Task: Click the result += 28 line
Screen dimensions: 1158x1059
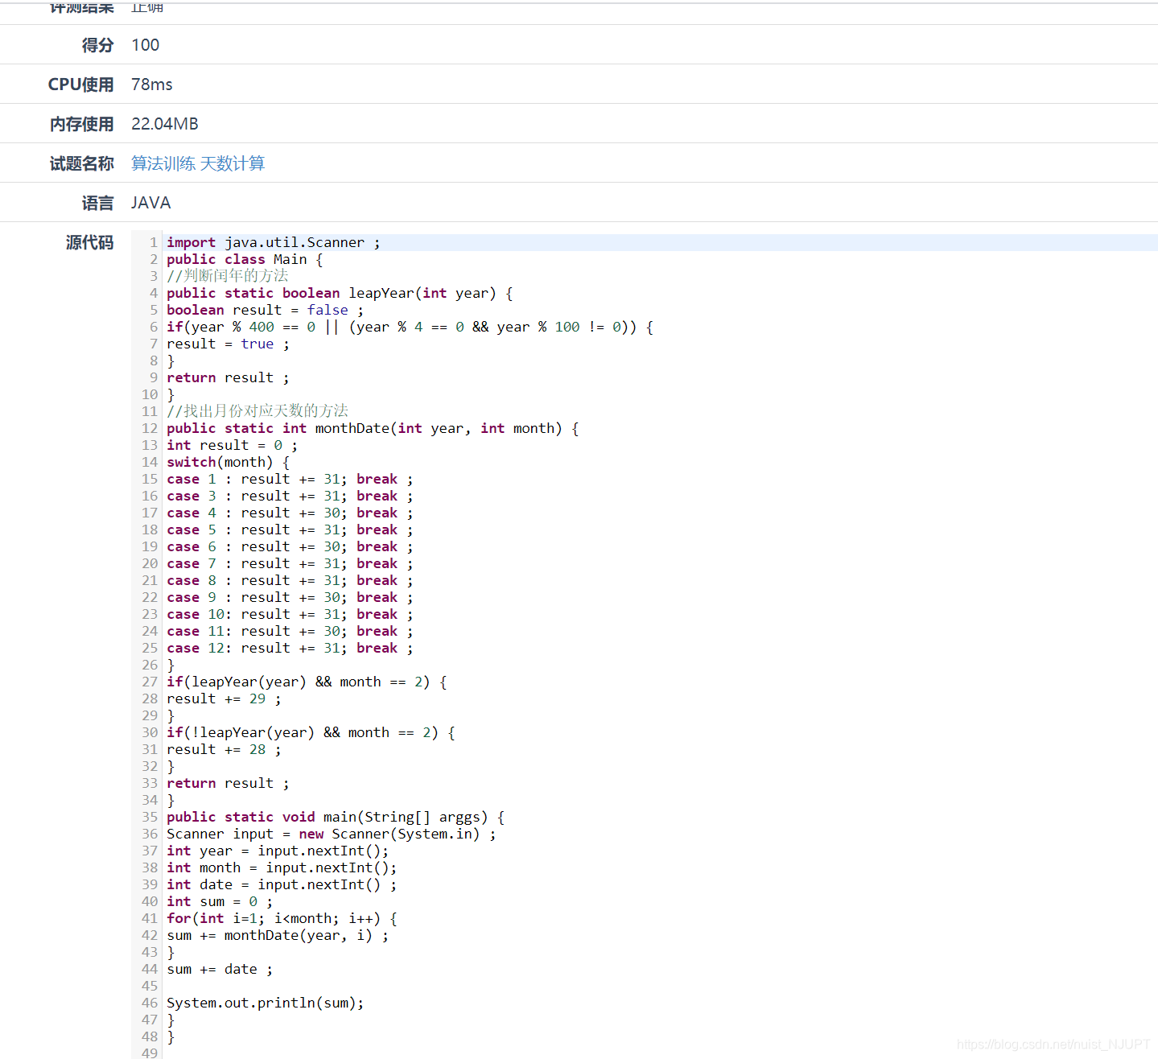Action: tap(224, 749)
